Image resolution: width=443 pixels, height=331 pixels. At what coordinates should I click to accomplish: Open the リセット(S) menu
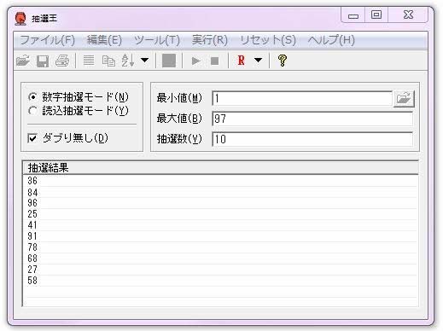[x=268, y=40]
